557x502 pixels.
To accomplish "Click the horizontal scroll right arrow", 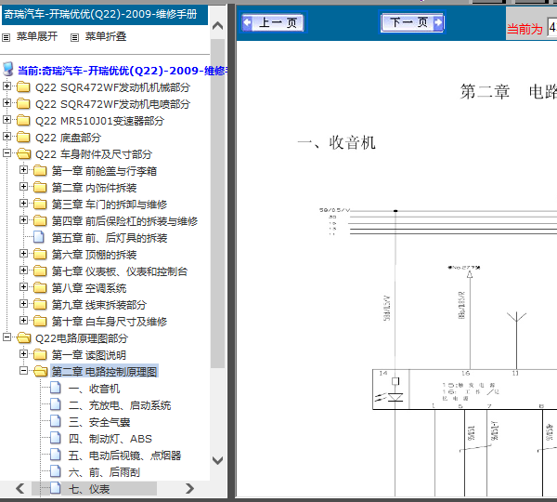I will click(x=189, y=488).
